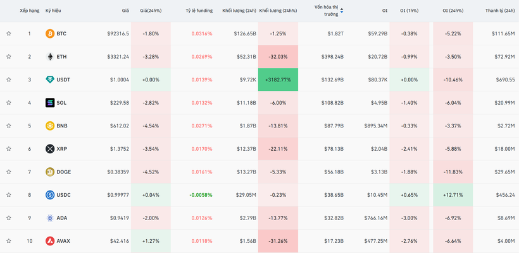Click the Ethereum ETH coin icon

pyautogui.click(x=50, y=57)
